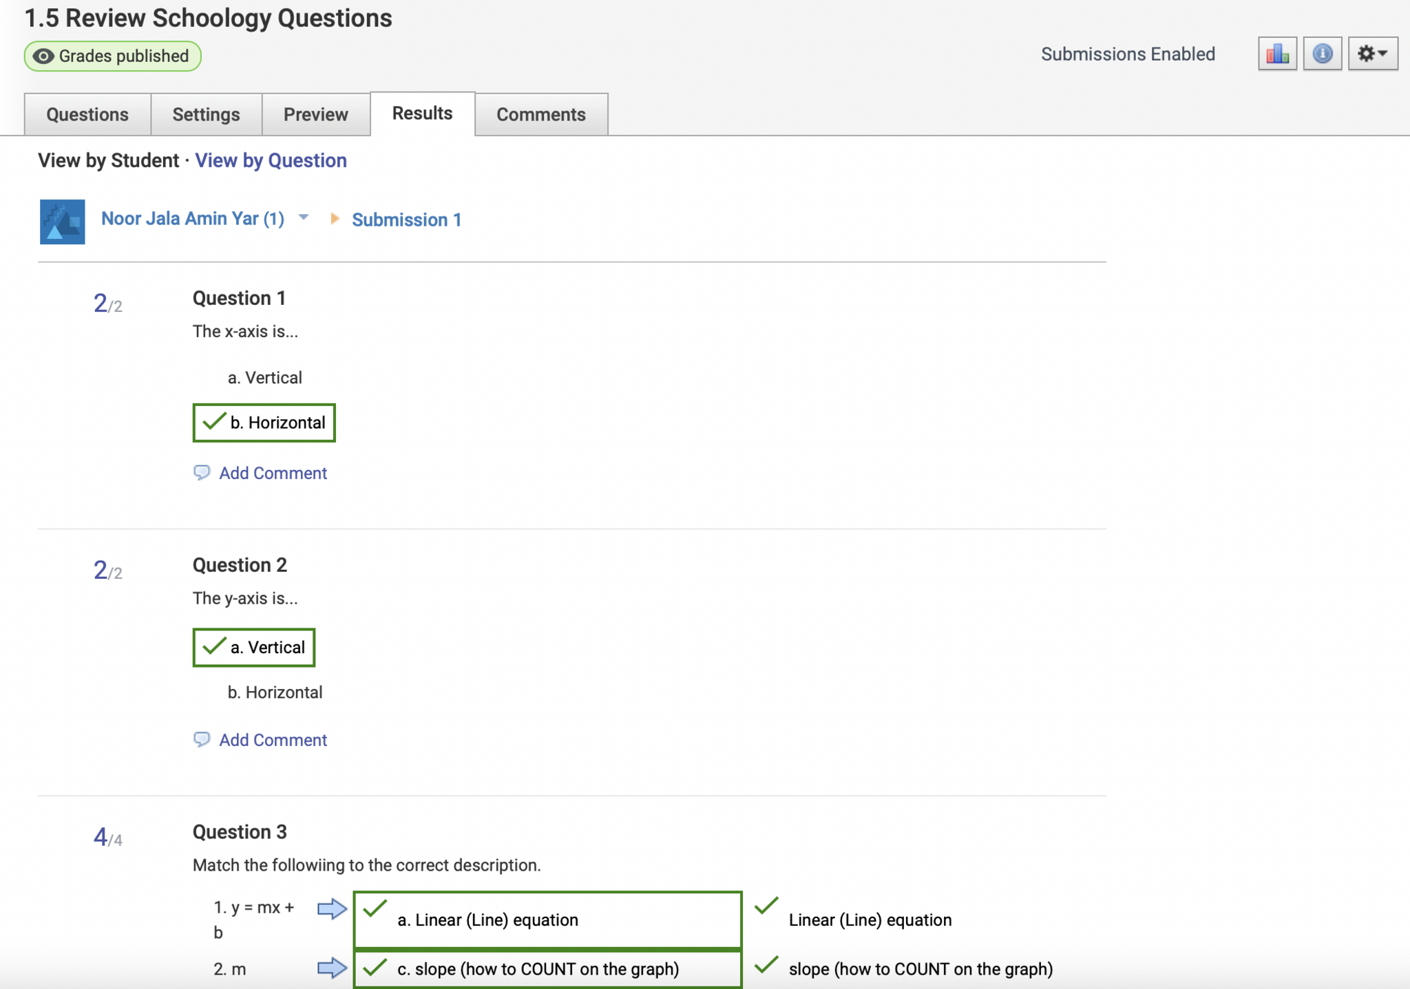Expand the student name dropdown arrow
The width and height of the screenshot is (1410, 989).
click(x=304, y=218)
